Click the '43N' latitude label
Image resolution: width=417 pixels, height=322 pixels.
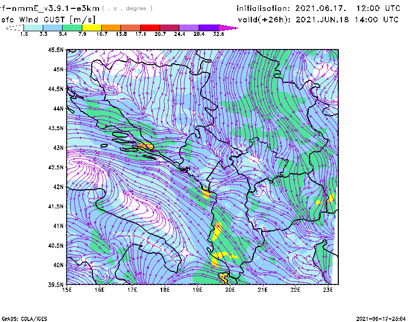[58, 147]
